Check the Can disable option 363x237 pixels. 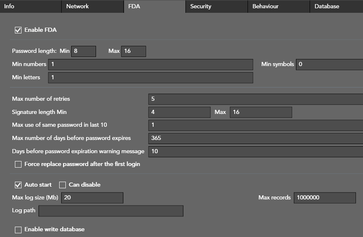coord(63,185)
